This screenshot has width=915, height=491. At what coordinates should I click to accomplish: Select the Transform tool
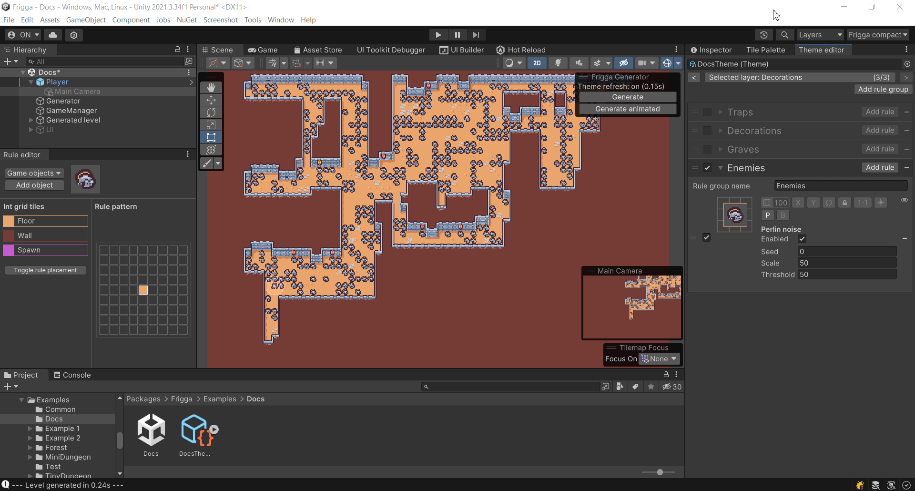(x=211, y=149)
